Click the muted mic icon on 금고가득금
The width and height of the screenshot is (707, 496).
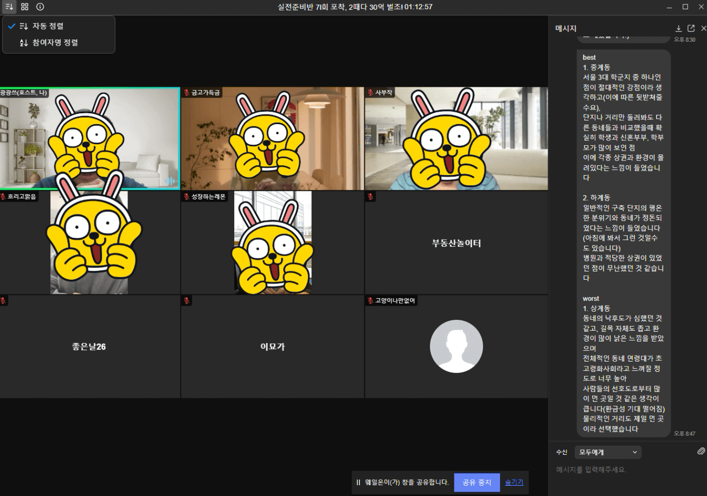187,93
